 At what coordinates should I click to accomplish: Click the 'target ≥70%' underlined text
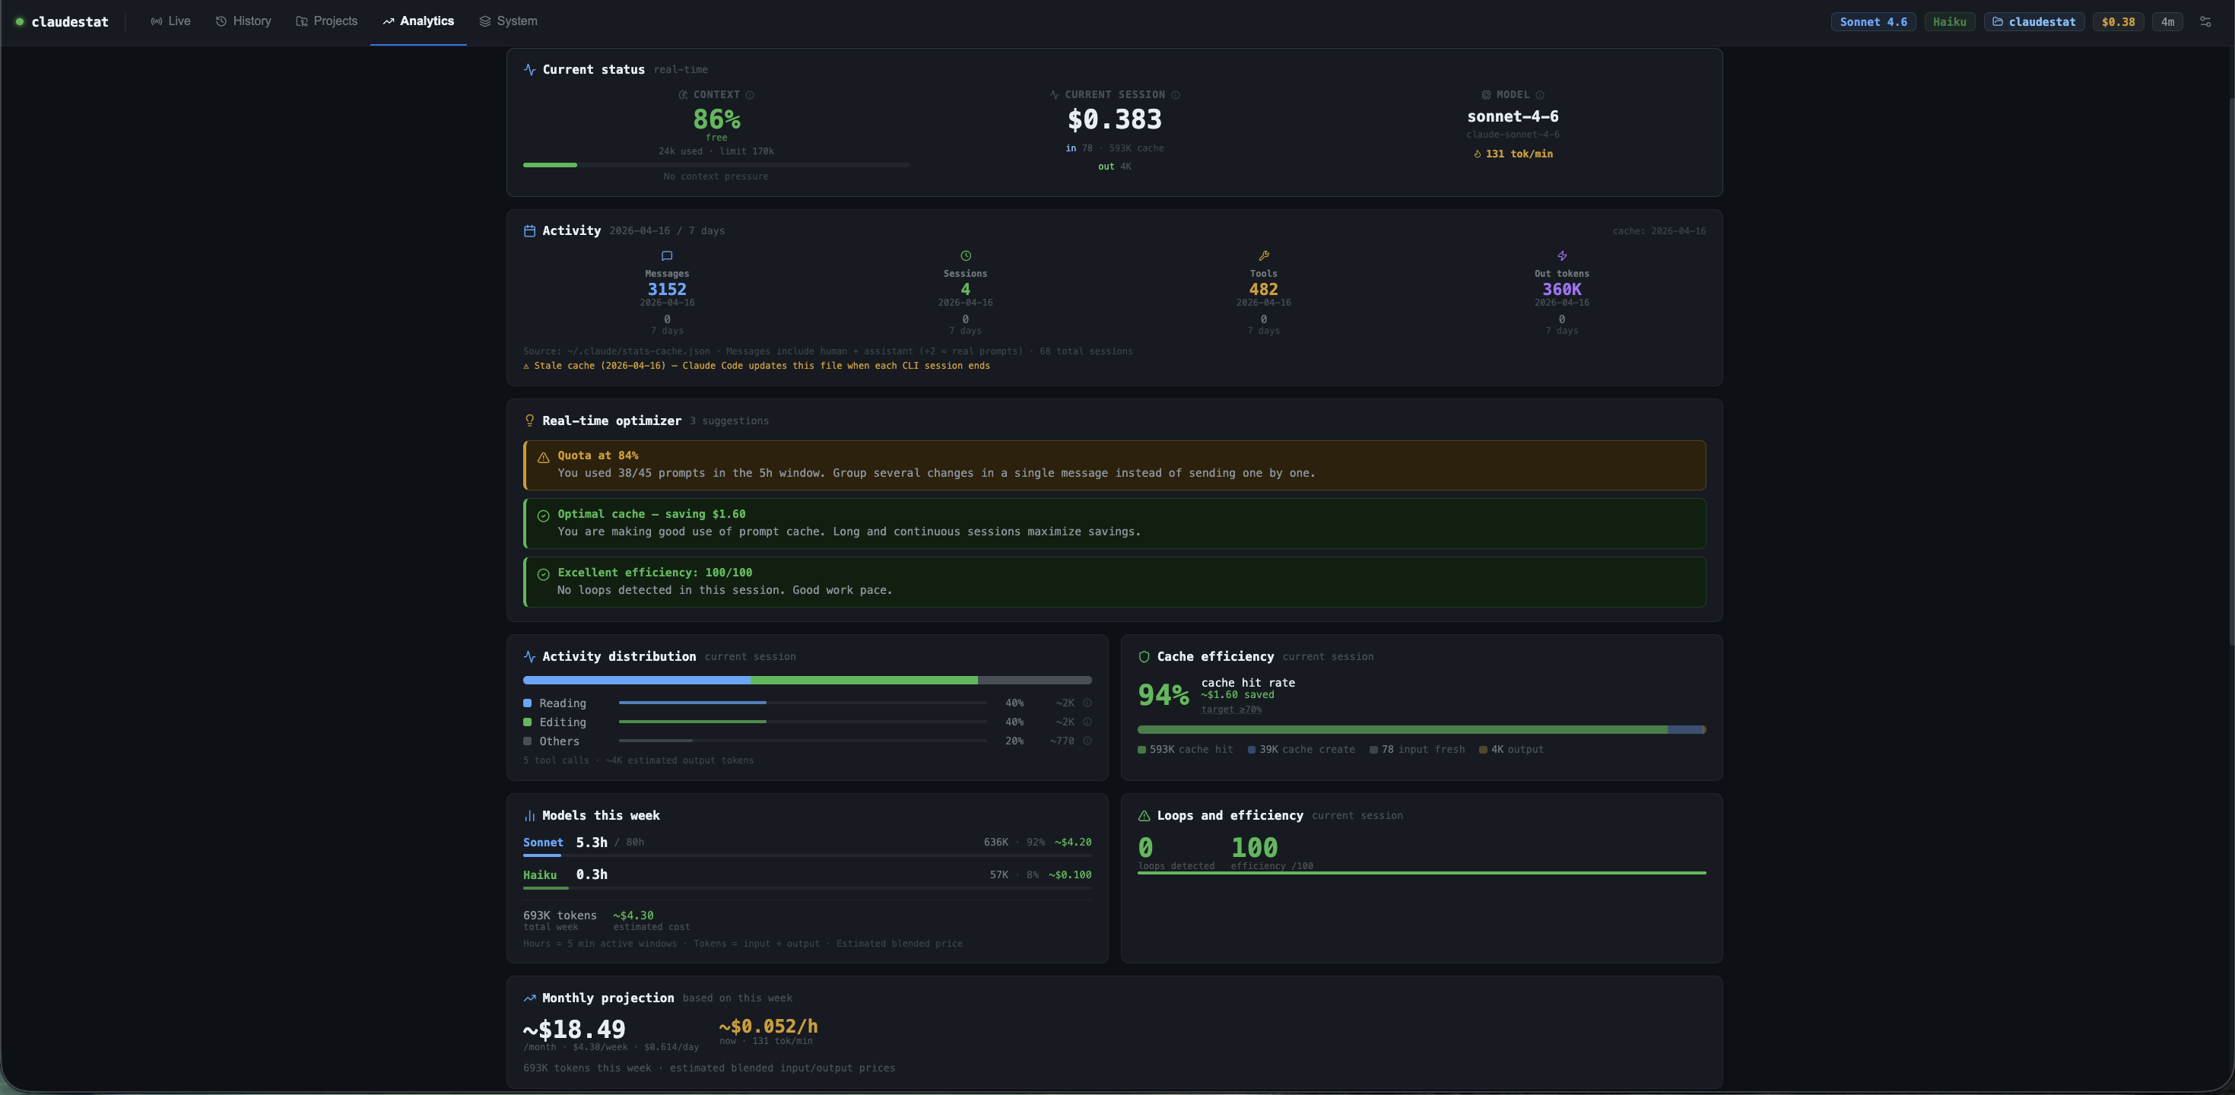tap(1231, 709)
